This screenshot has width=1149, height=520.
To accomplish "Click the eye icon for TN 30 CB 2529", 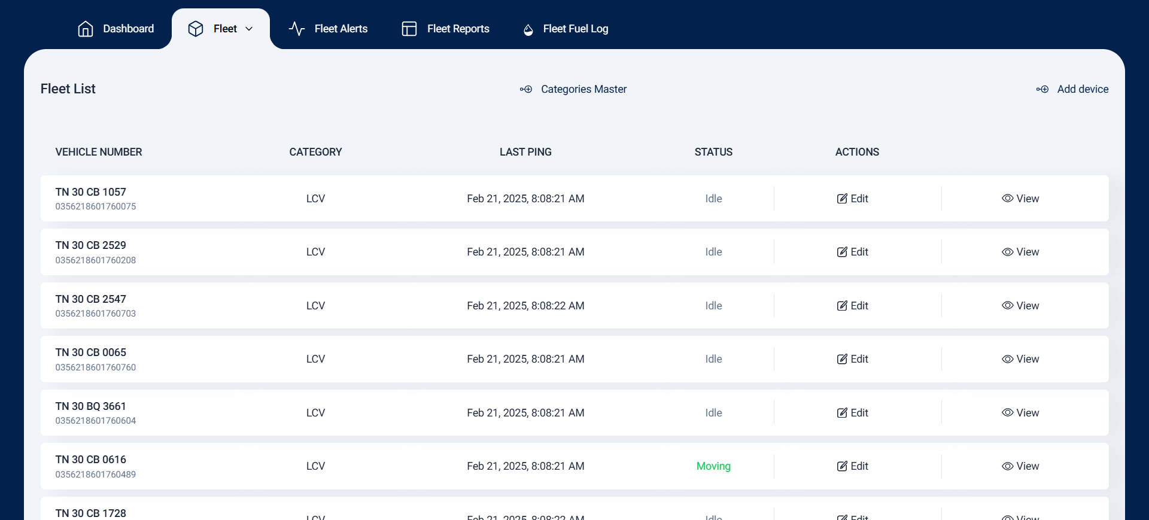I will pos(1008,252).
